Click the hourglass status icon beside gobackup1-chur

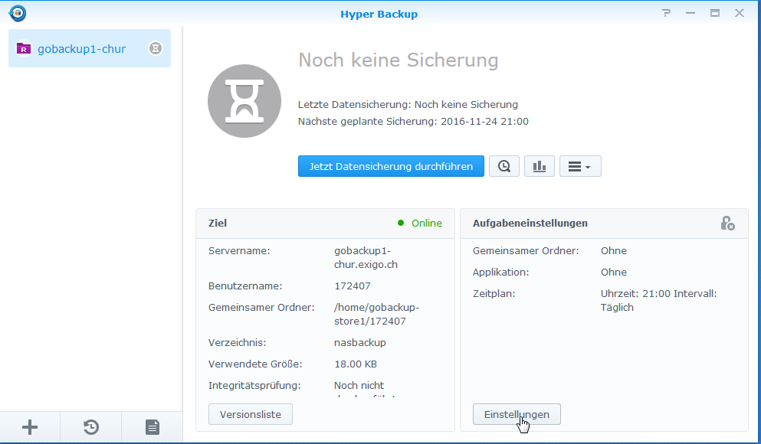[156, 48]
